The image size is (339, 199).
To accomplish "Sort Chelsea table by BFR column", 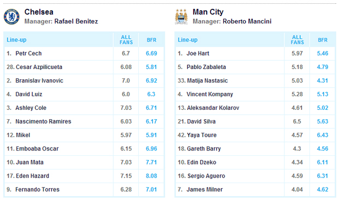I will 151,40.
